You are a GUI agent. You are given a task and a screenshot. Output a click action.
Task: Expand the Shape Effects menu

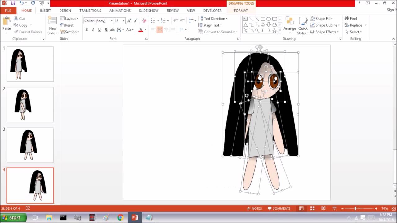[324, 32]
